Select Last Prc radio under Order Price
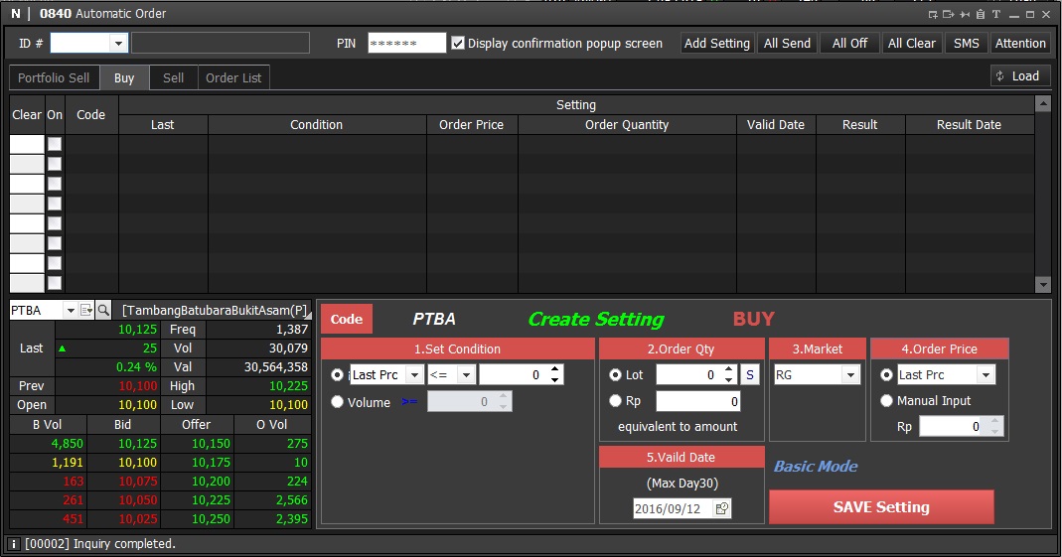Image resolution: width=1062 pixels, height=557 pixels. [x=886, y=375]
